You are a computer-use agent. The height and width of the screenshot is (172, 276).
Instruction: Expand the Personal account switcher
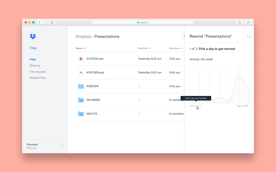[62, 146]
